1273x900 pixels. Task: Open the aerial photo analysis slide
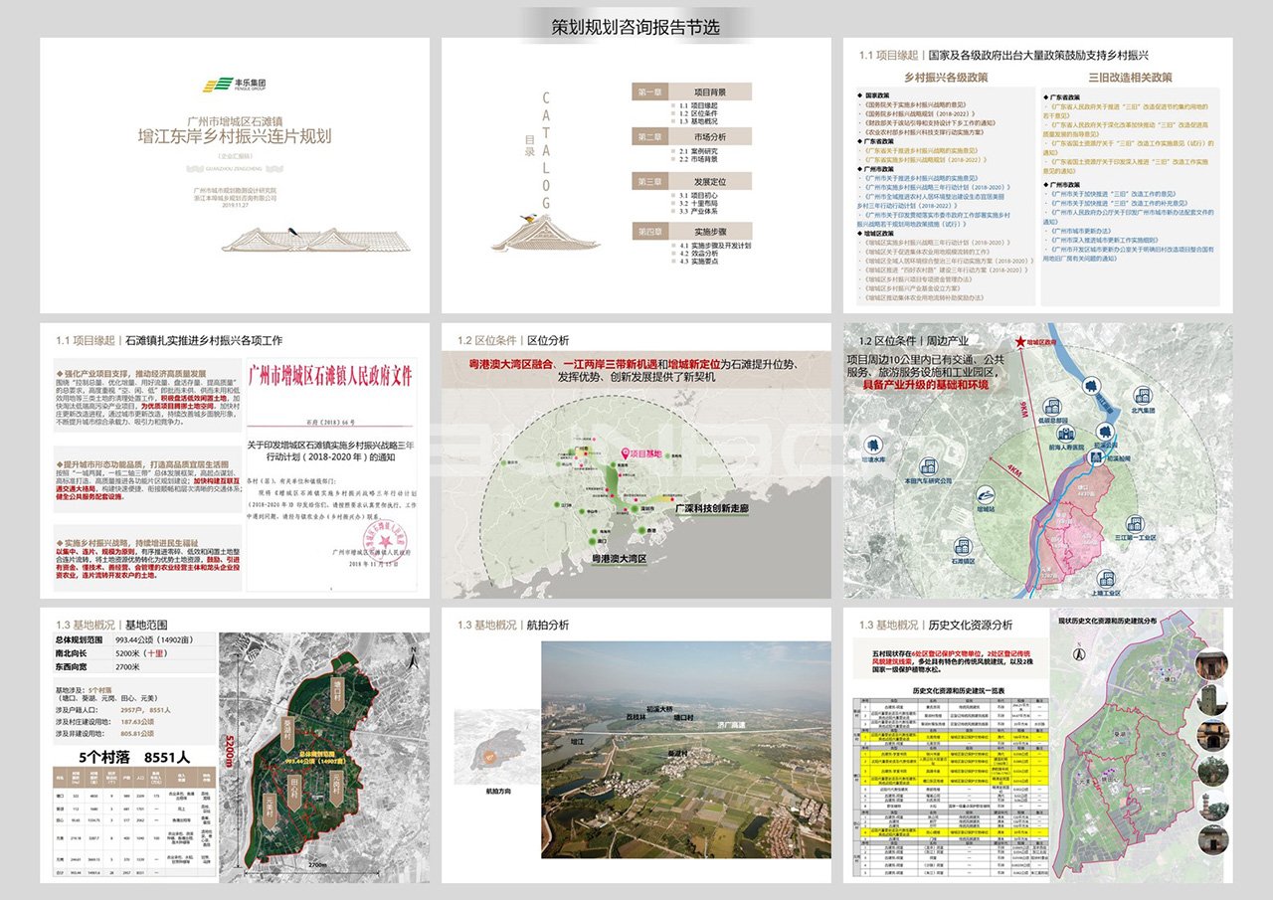(x=636, y=746)
